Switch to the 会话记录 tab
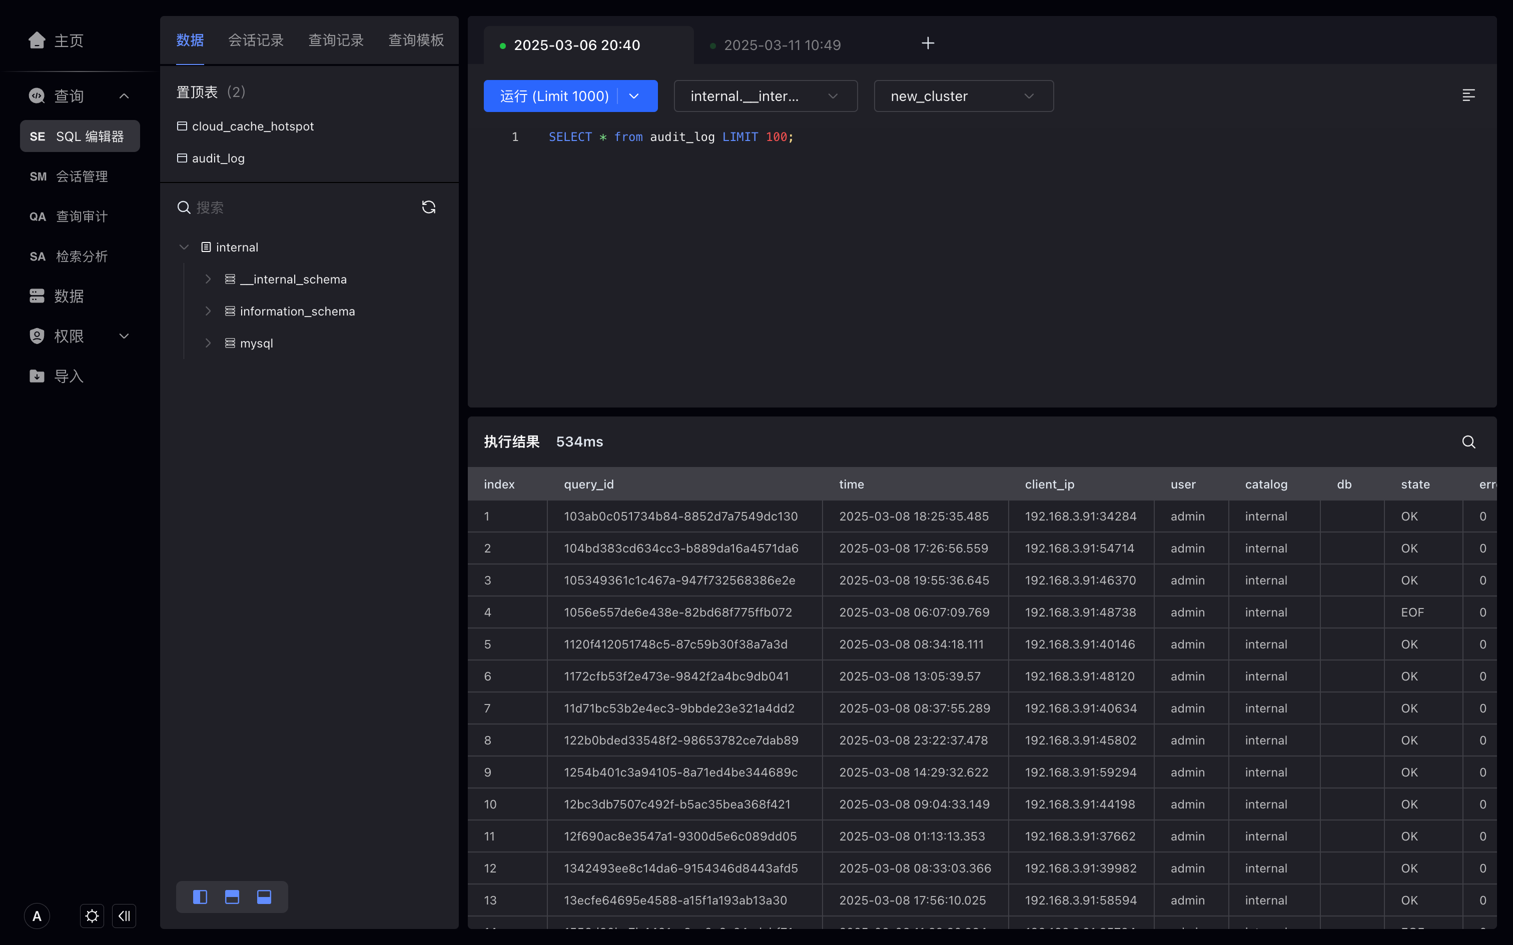This screenshot has width=1513, height=945. tap(256, 40)
